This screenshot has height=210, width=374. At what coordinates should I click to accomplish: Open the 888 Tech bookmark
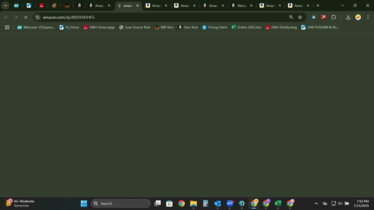pyautogui.click(x=164, y=27)
